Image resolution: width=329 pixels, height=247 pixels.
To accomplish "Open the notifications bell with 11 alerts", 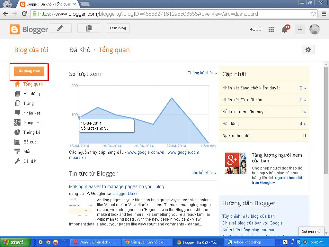I will coord(285,29).
